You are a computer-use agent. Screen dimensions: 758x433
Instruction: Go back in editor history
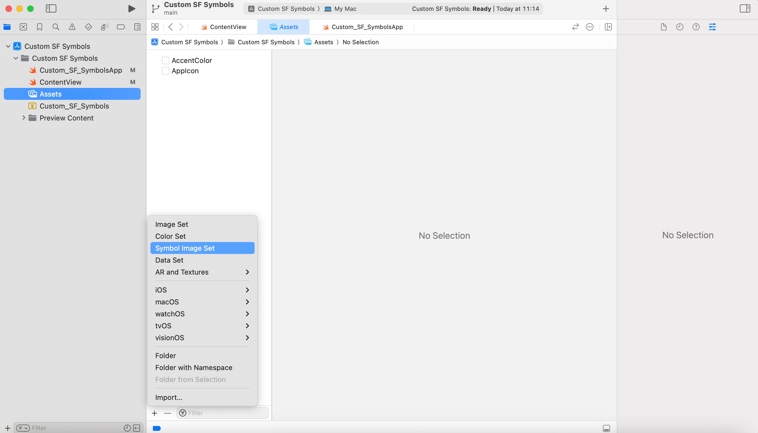[170, 27]
